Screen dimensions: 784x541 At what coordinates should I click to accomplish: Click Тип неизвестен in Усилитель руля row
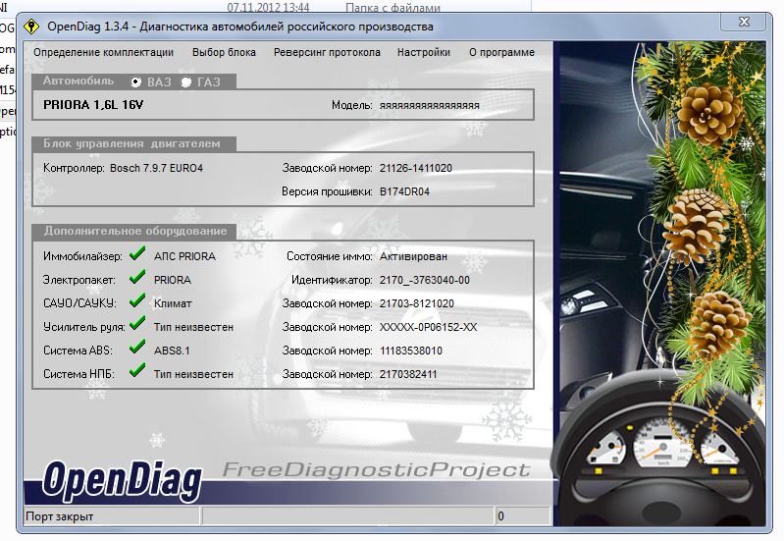(193, 327)
